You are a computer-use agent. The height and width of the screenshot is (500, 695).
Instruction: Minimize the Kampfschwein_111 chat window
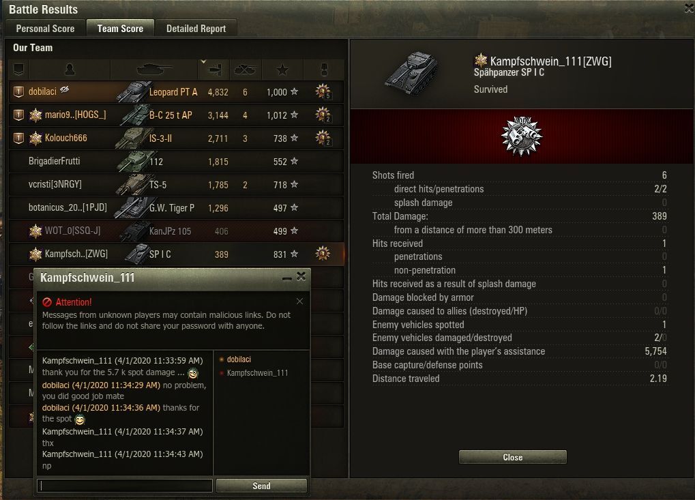coord(286,278)
